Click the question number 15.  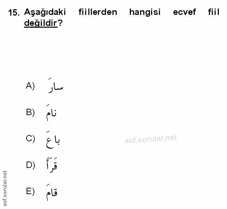tap(14, 13)
